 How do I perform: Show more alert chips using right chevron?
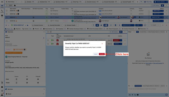(x=137, y=2)
